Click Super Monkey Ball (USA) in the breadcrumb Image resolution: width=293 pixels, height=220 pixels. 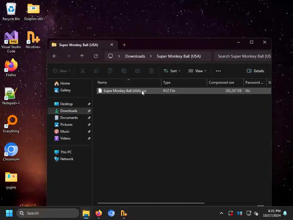(x=179, y=56)
